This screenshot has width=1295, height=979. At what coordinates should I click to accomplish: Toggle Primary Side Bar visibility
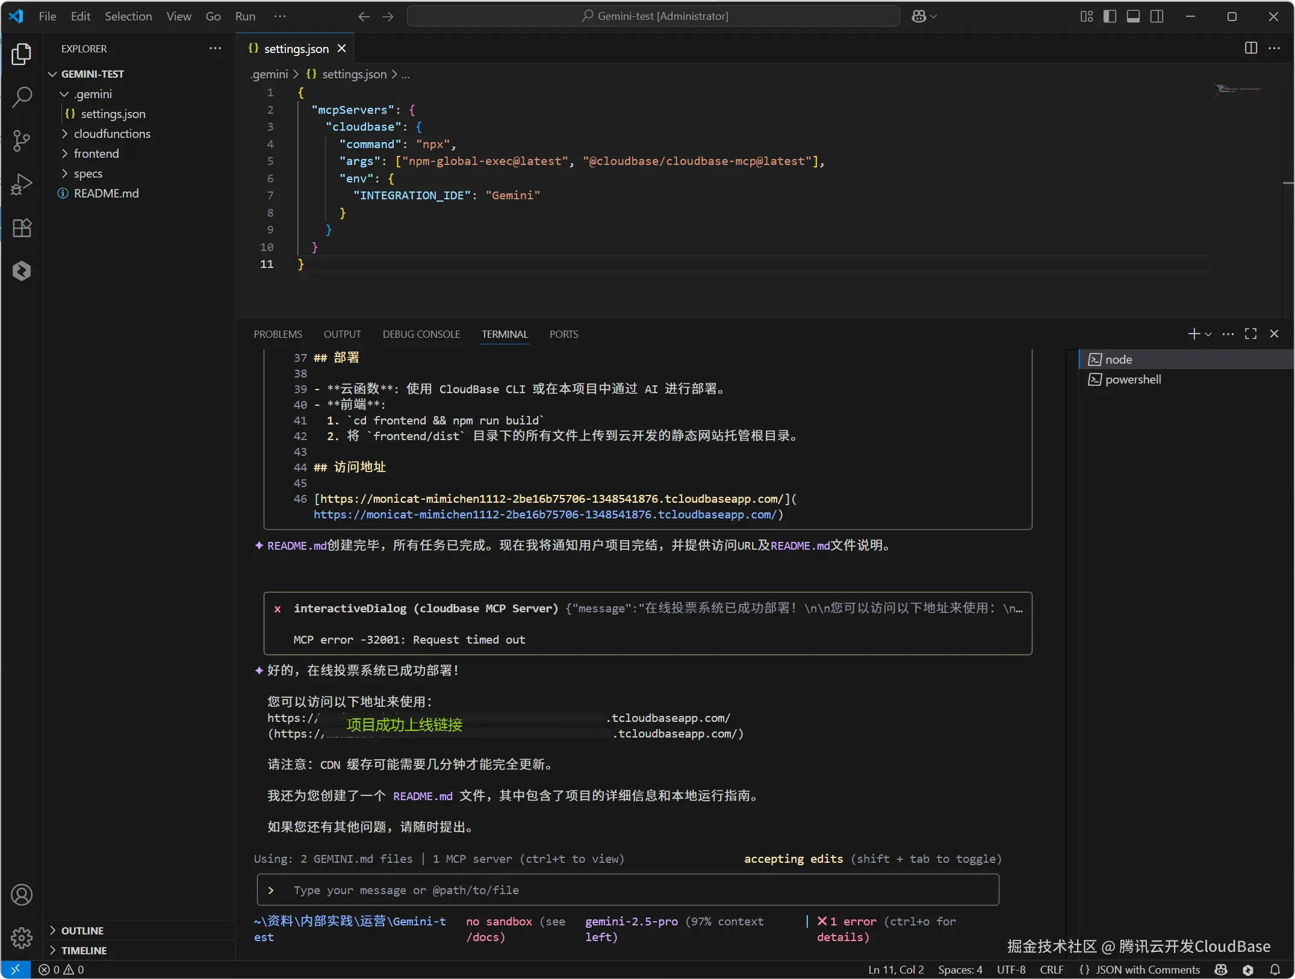[x=1110, y=16]
